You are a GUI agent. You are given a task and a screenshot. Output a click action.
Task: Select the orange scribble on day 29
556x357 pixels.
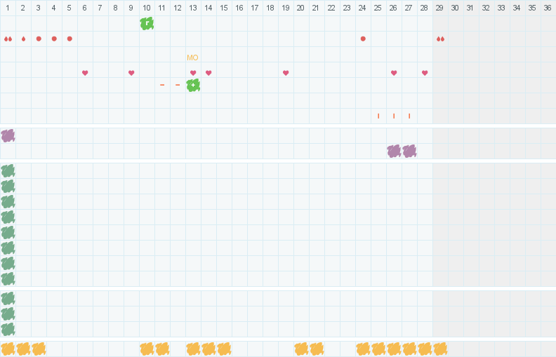pyautogui.click(x=440, y=349)
